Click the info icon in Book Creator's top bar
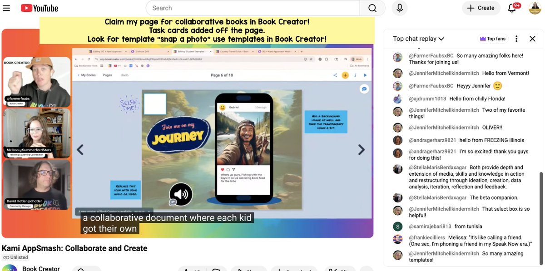This screenshot has width=545, height=271. tap(355, 75)
